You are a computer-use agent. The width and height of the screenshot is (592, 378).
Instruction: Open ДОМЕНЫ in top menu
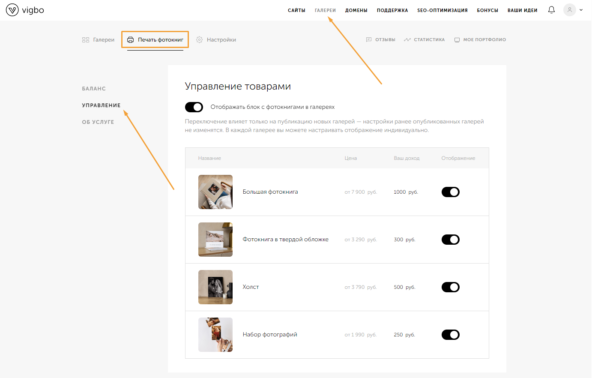click(356, 10)
